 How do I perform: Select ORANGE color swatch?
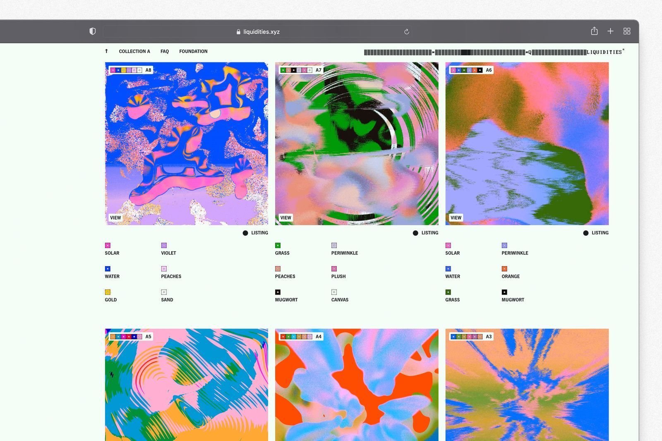(504, 269)
